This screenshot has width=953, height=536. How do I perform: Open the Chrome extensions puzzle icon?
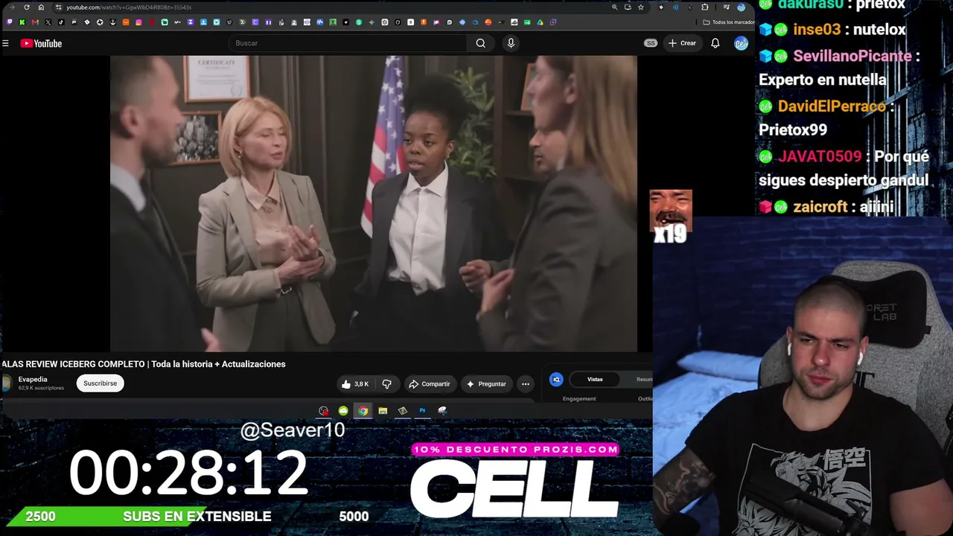(x=705, y=7)
